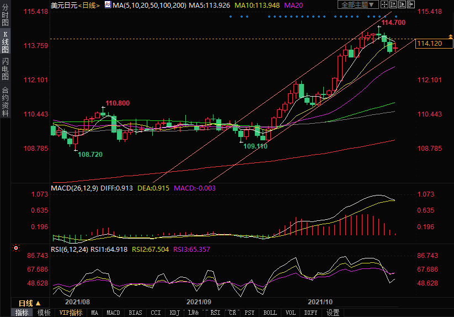Click the orange price alert arrow icon

pos(450,36)
